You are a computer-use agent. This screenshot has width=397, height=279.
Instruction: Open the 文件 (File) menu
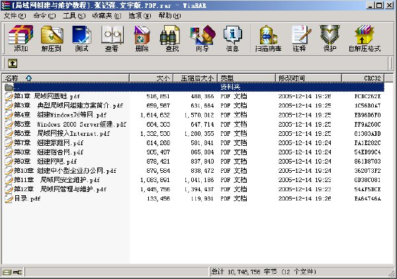click(x=15, y=16)
